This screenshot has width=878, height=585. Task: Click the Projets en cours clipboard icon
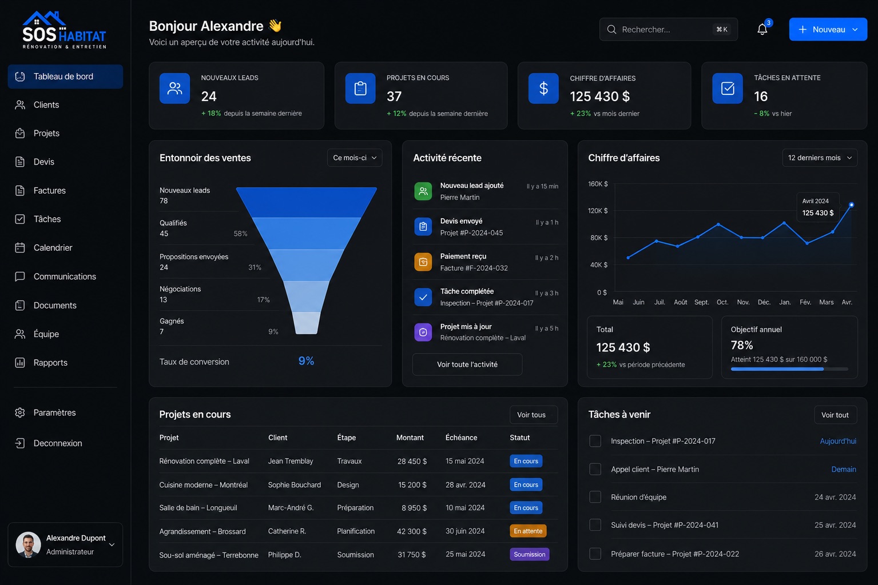360,89
